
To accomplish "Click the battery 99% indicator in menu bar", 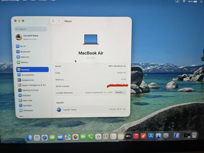I will (193, 2).
